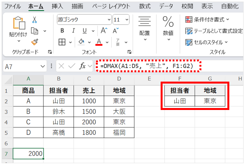This screenshot has height=164, width=246.
Task: Open the 挿入 tab
Action: [x=57, y=6]
